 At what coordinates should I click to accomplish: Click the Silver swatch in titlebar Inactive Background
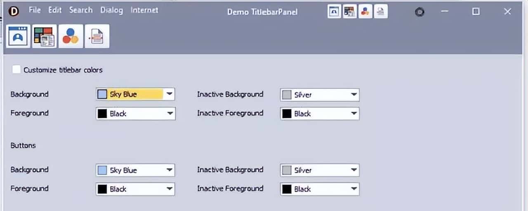point(287,95)
